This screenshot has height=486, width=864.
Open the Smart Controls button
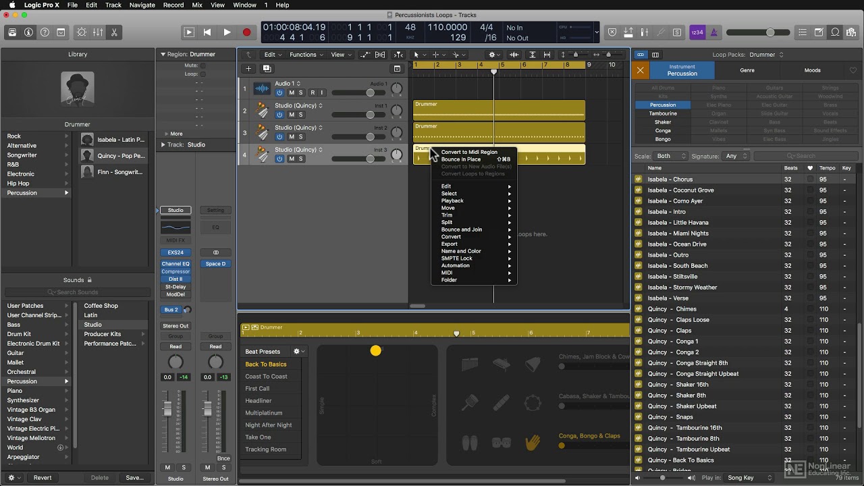coord(82,32)
